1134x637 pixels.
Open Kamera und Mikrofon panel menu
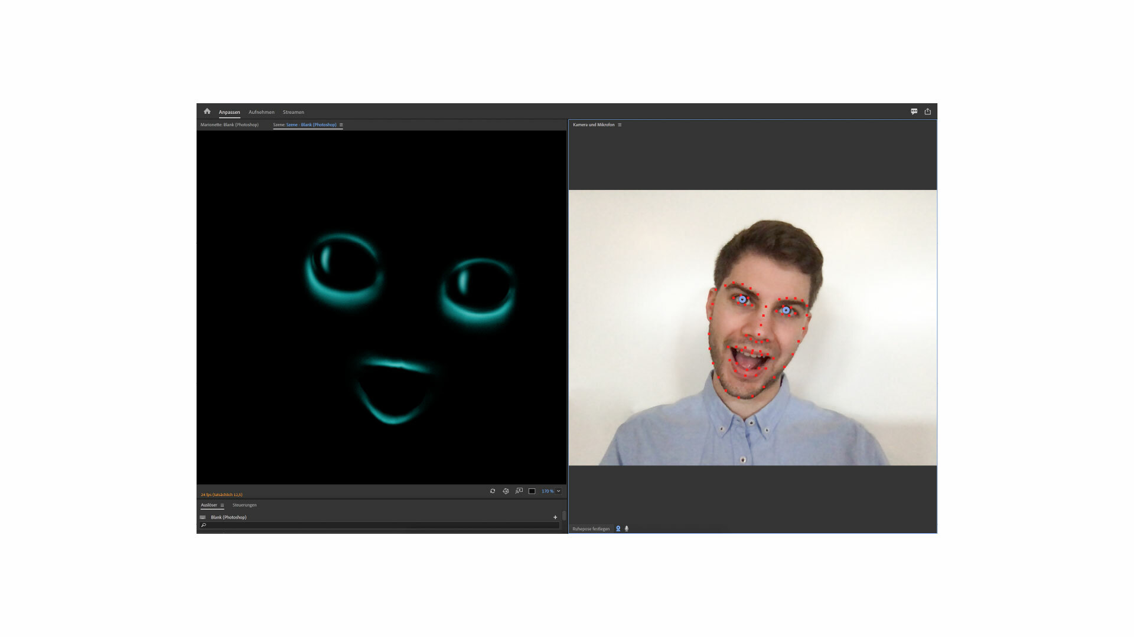(620, 125)
